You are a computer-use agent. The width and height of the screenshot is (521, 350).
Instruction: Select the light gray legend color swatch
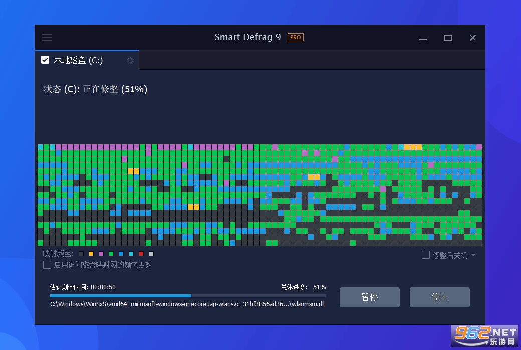pos(151,254)
